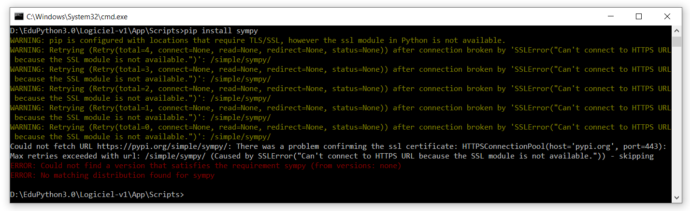
Task: Click the first WARNING about TLS/SSL locations
Action: (258, 40)
